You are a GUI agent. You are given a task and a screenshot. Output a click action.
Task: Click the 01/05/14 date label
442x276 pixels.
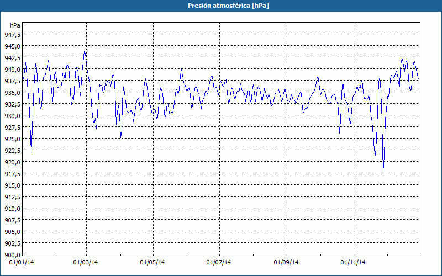coord(152,262)
